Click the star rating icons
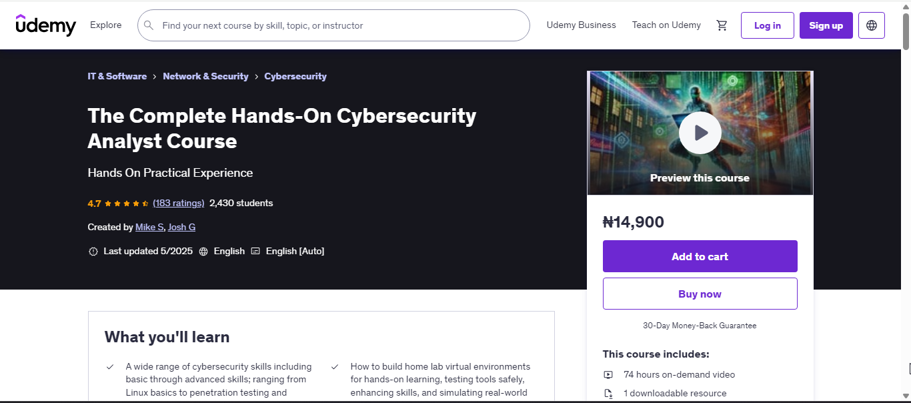Screen dimensions: 911x403 click(x=127, y=204)
